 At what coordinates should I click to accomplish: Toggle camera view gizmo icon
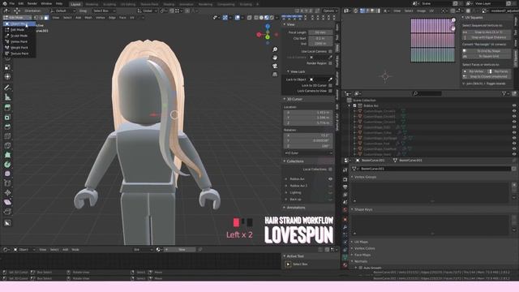click(x=275, y=66)
